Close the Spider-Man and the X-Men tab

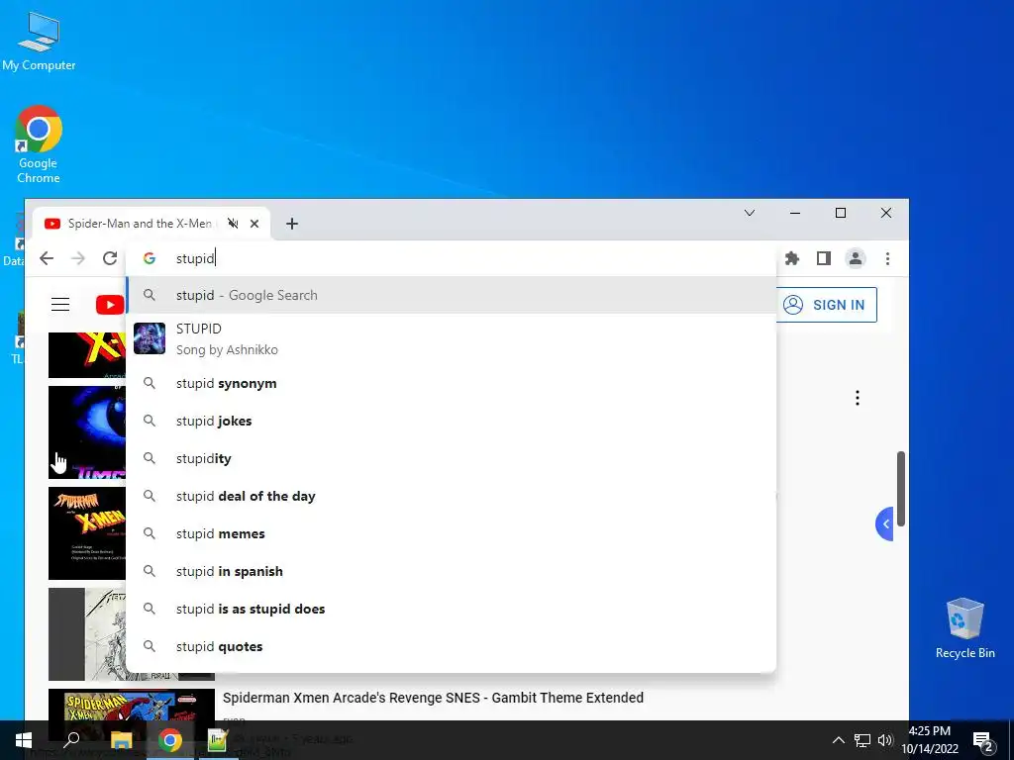click(x=254, y=224)
